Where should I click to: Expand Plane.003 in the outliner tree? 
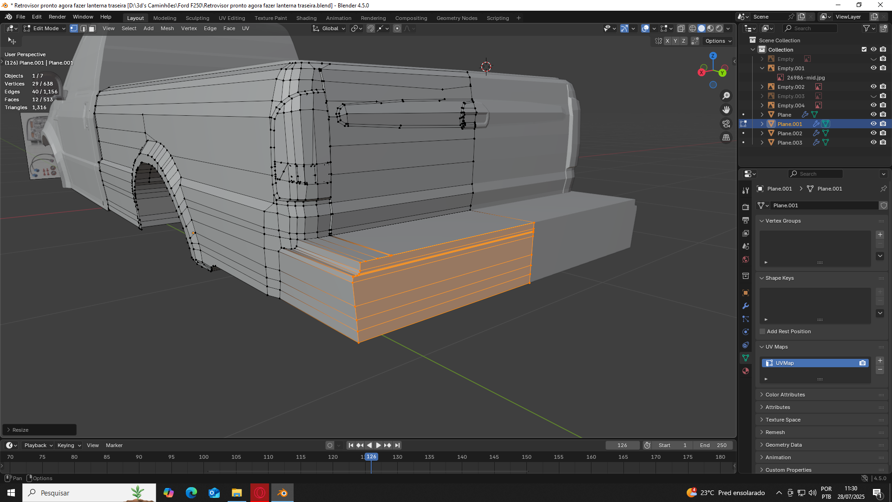coord(762,143)
